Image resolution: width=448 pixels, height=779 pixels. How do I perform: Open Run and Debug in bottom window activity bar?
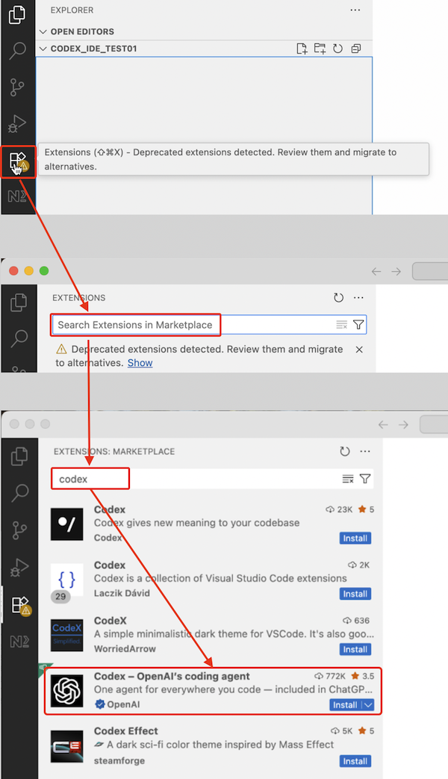click(x=19, y=567)
